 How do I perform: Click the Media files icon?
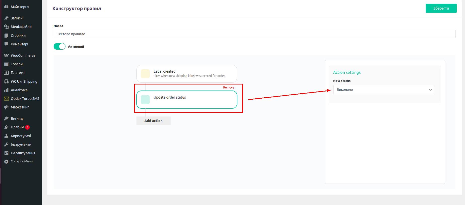6,27
